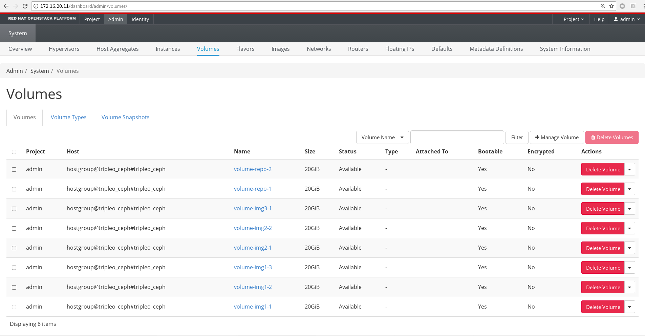The image size is (645, 336).
Task: Open Host Aggregates section
Action: [117, 49]
